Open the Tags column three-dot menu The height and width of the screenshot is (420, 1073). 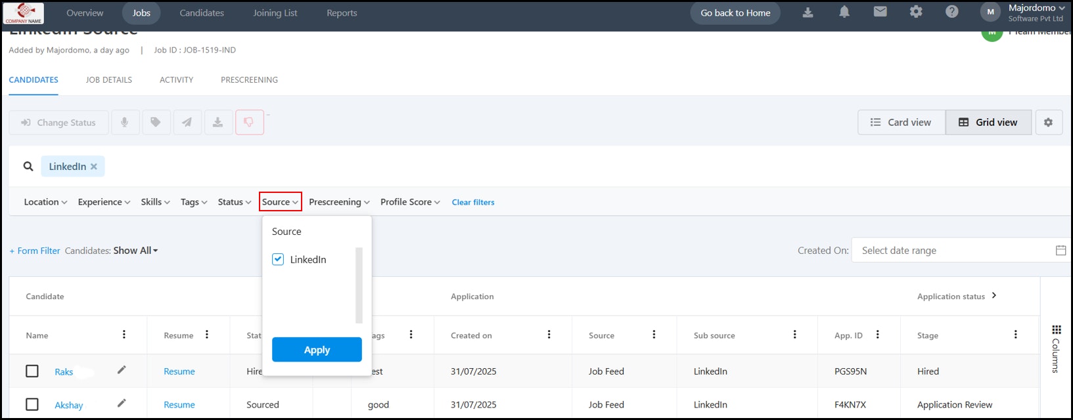[x=411, y=335]
